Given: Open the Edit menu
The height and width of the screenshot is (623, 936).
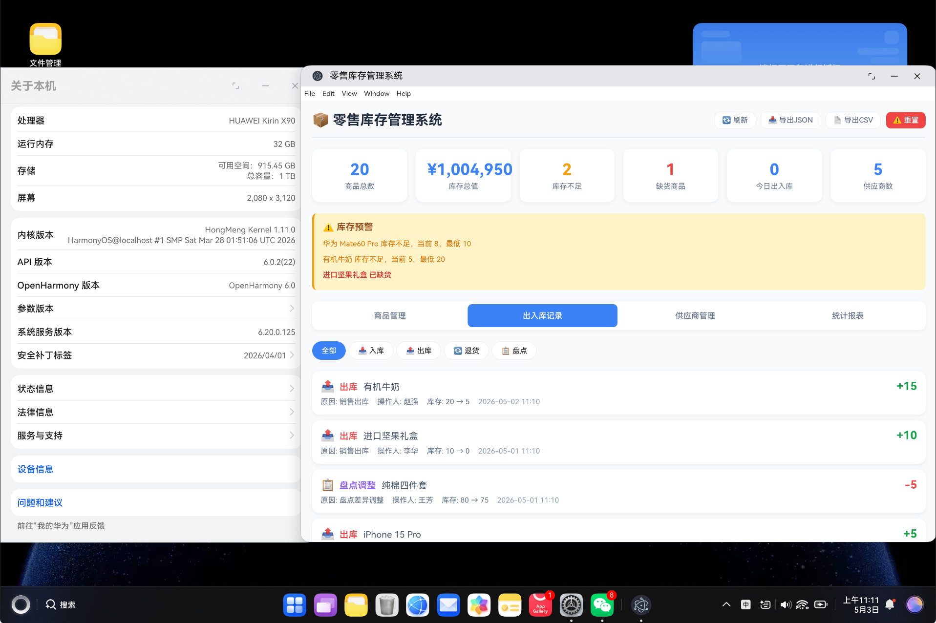Looking at the screenshot, I should click(328, 94).
